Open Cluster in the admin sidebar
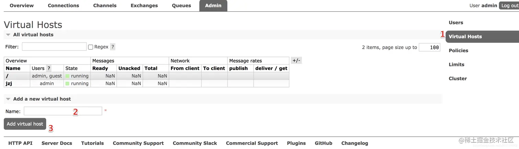This screenshot has width=519, height=149. [458, 79]
